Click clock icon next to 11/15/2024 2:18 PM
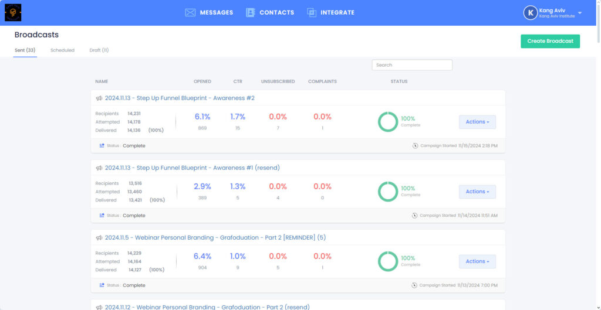The height and width of the screenshot is (310, 601). point(415,146)
